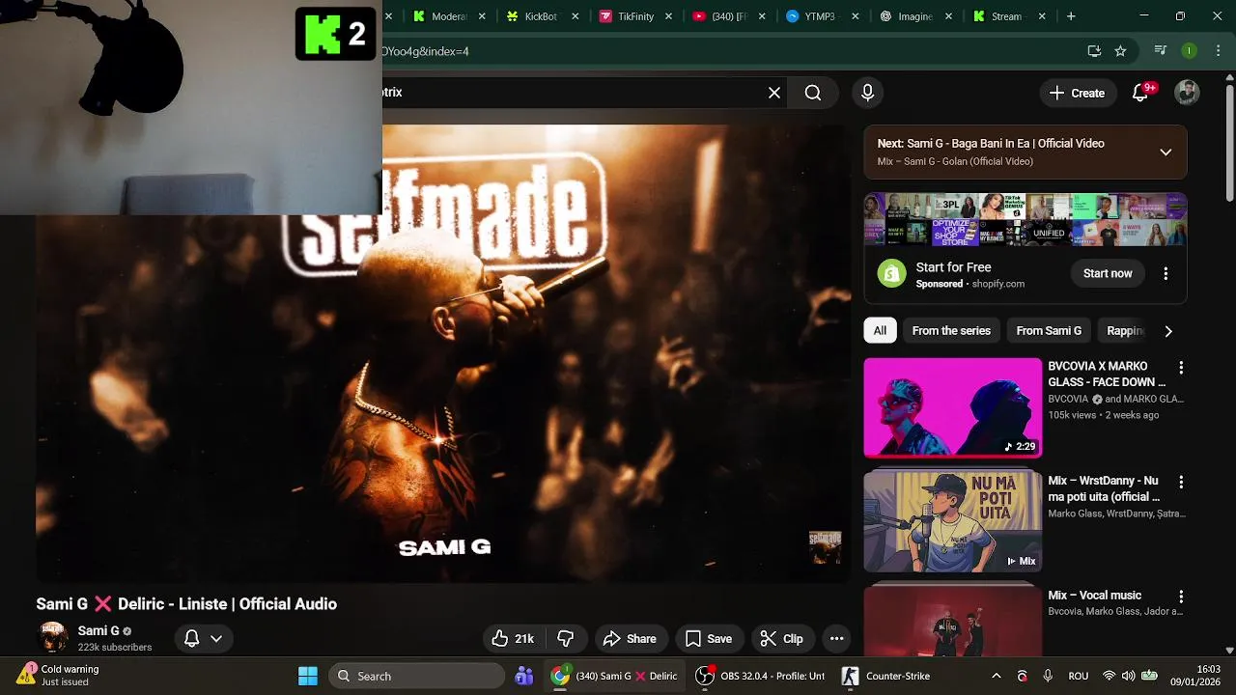Open Nu ma poti uita mix thumbnail

(952, 521)
